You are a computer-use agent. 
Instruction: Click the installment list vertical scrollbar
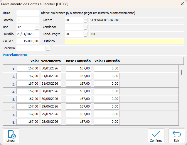[181, 72]
